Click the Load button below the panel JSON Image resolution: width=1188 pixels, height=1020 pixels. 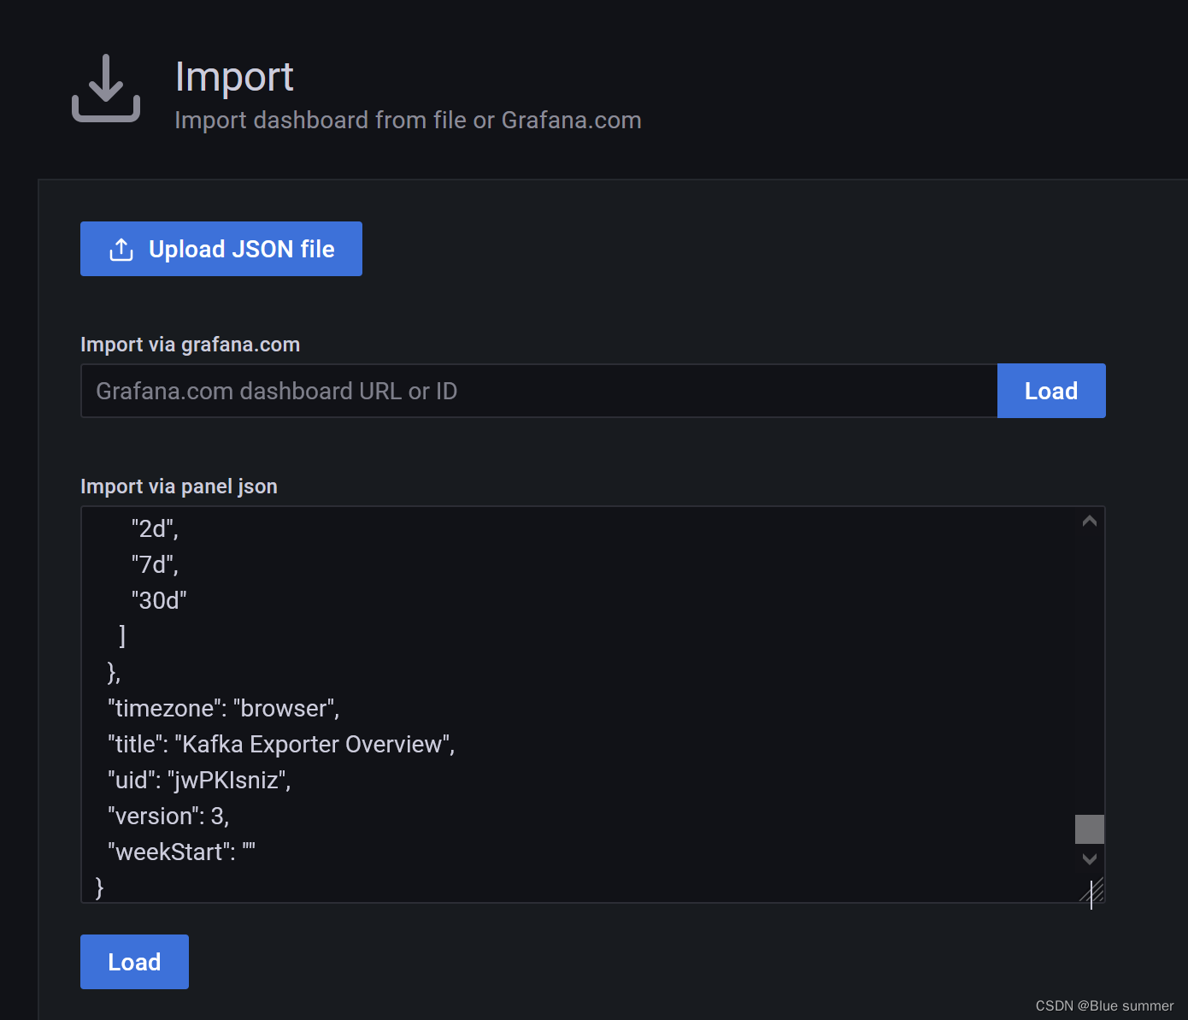(134, 962)
